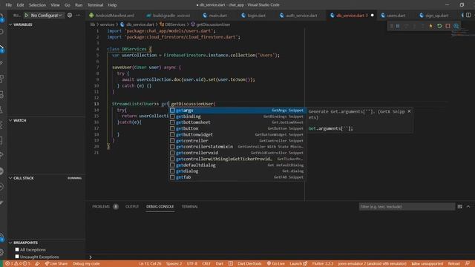475x267 pixels.
Task: Stop debugging with red square
Action: pyautogui.click(x=448, y=27)
